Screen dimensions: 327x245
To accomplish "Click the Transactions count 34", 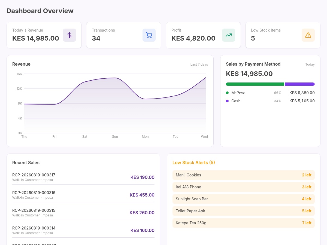I will [96, 38].
